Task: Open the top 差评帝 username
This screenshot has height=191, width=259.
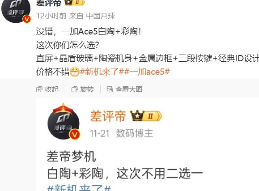Action: (x=49, y=3)
